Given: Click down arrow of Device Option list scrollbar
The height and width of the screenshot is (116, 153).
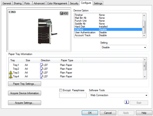Looking at the screenshot, I should tap(144, 36).
